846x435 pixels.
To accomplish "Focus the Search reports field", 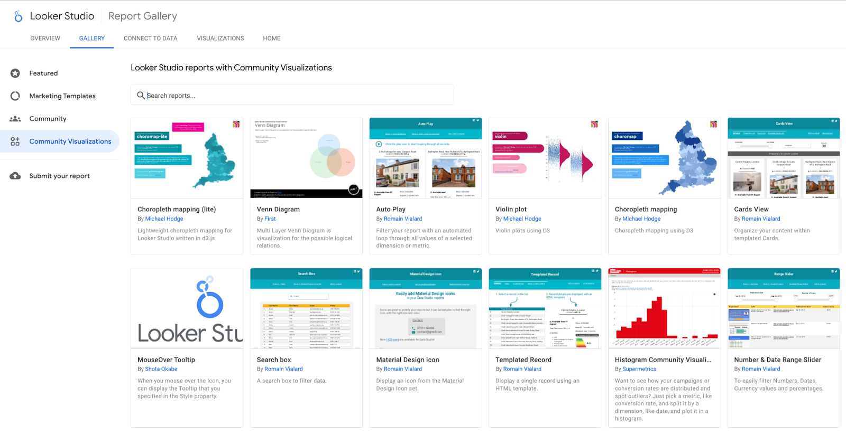I will pos(292,95).
